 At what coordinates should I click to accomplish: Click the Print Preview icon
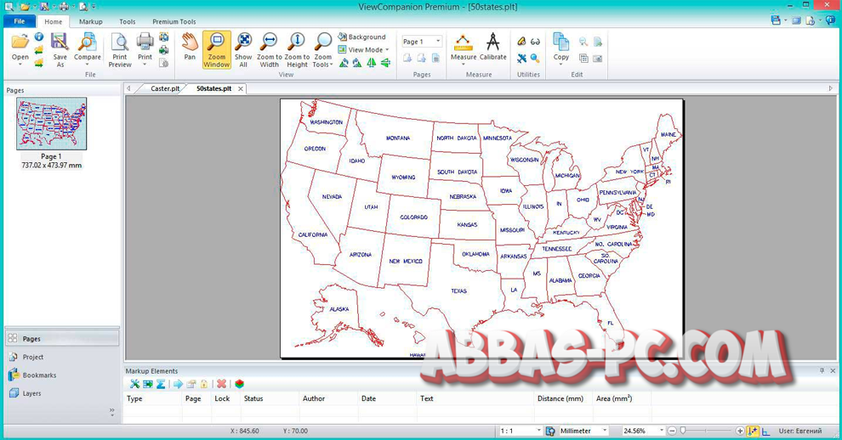(x=120, y=50)
